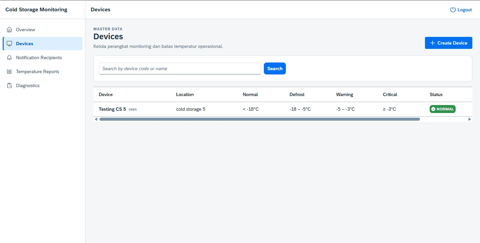Click the horizontal scrollbar thumb under the table
480x243 pixels.
pyautogui.click(x=260, y=119)
